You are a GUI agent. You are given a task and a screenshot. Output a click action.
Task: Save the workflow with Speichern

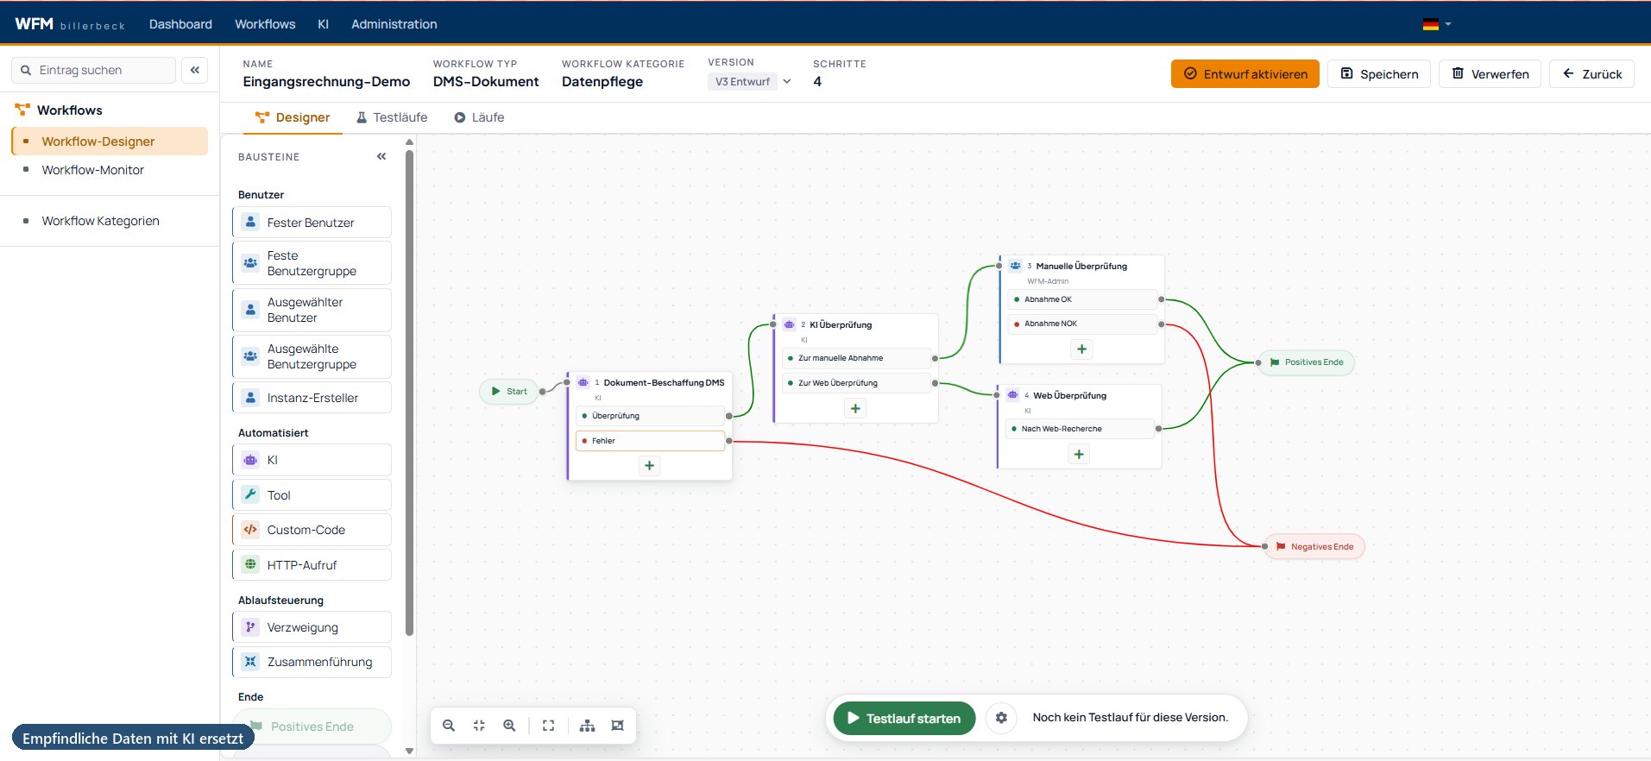(1379, 74)
